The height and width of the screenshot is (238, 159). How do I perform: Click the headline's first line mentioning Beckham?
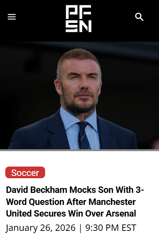coord(75,190)
